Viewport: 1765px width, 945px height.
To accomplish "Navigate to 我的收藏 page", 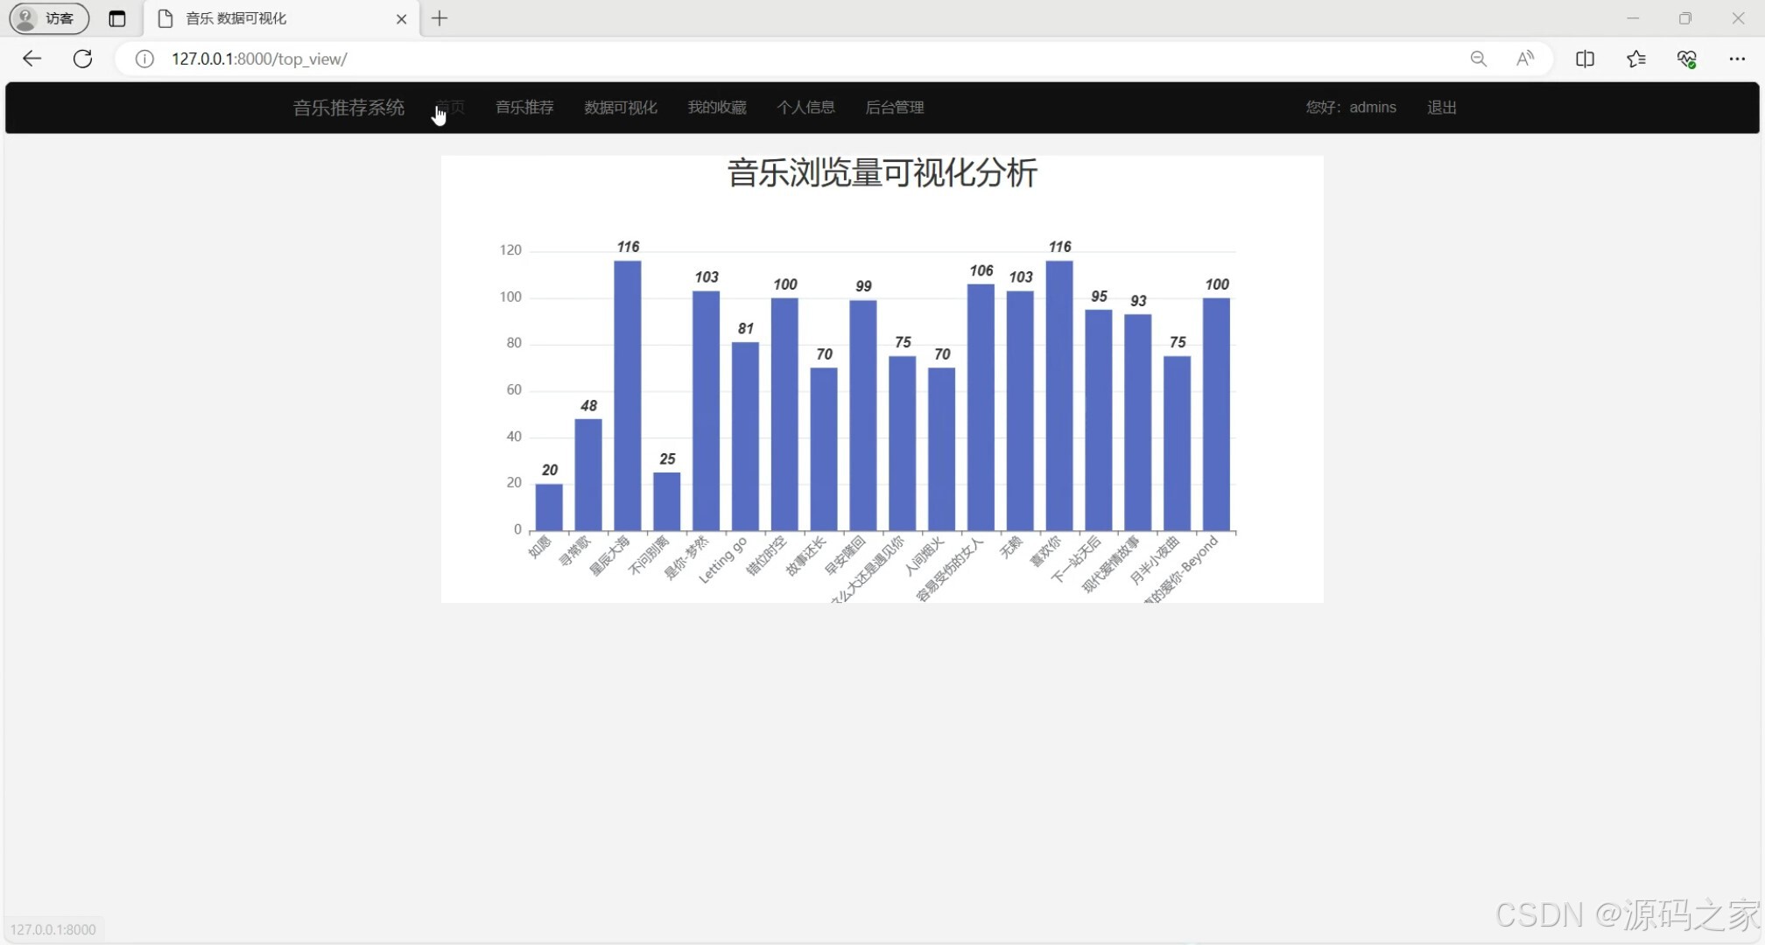I will point(716,108).
